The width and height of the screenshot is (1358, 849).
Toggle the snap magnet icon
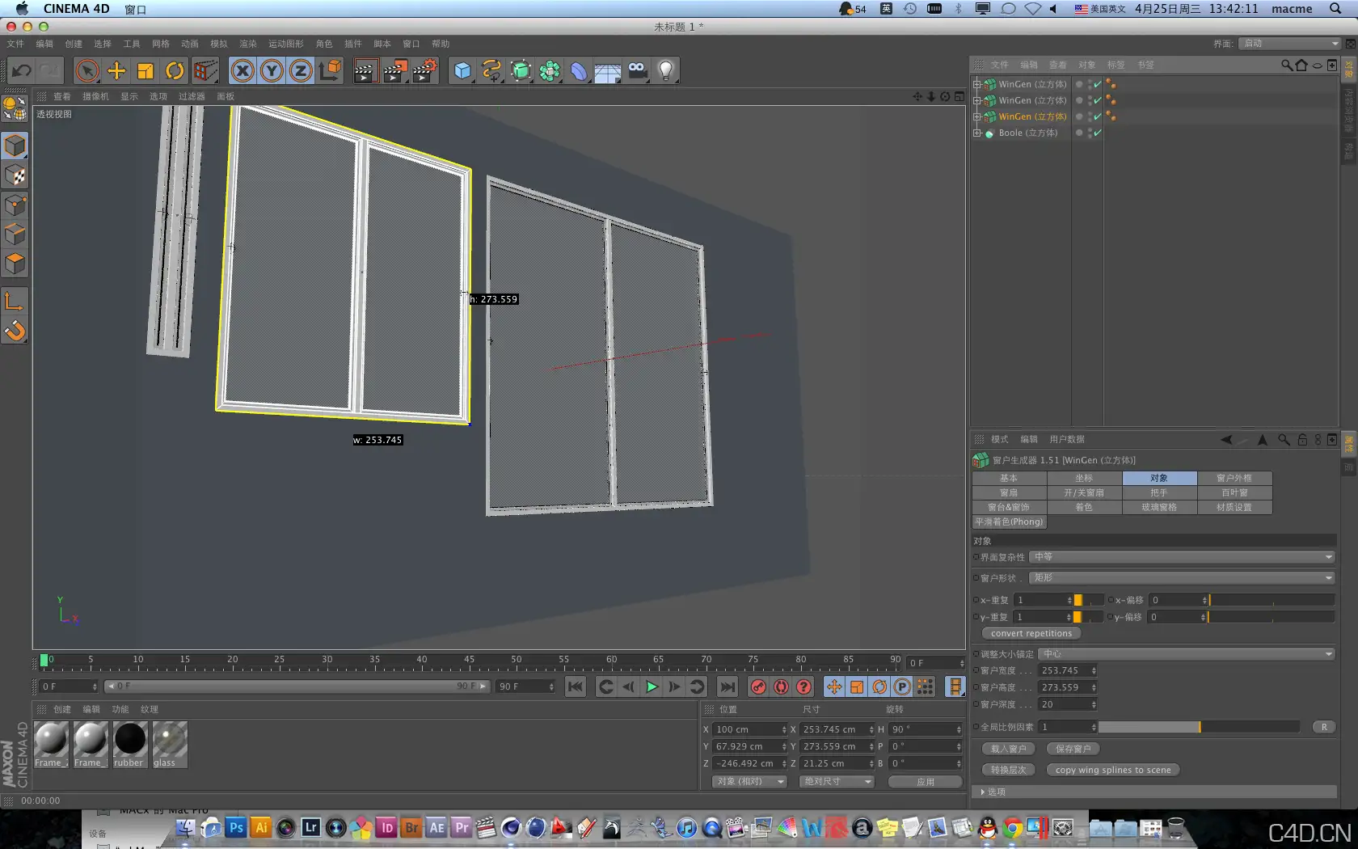[15, 331]
